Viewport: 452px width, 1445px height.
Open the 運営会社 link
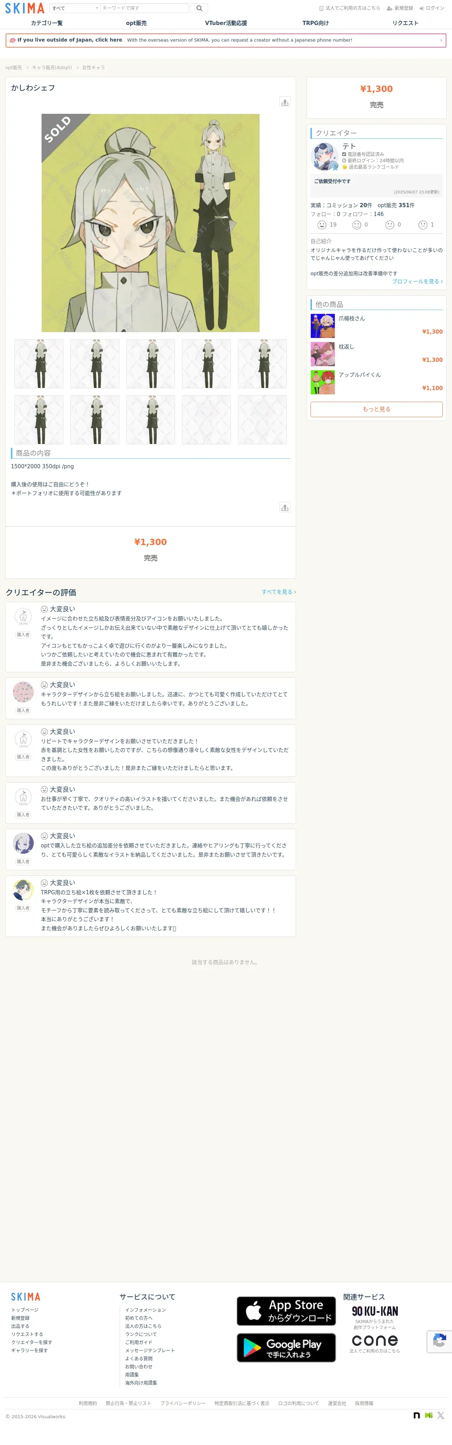point(337,1403)
